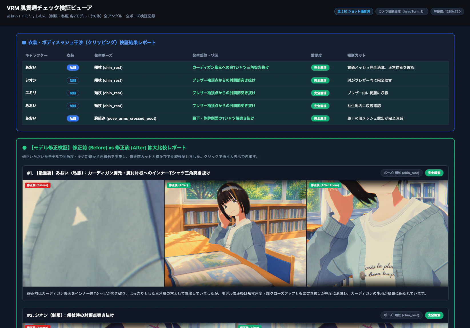Click the 重要度 column header
Viewport: 470px width, 328px height.
(x=316, y=55)
